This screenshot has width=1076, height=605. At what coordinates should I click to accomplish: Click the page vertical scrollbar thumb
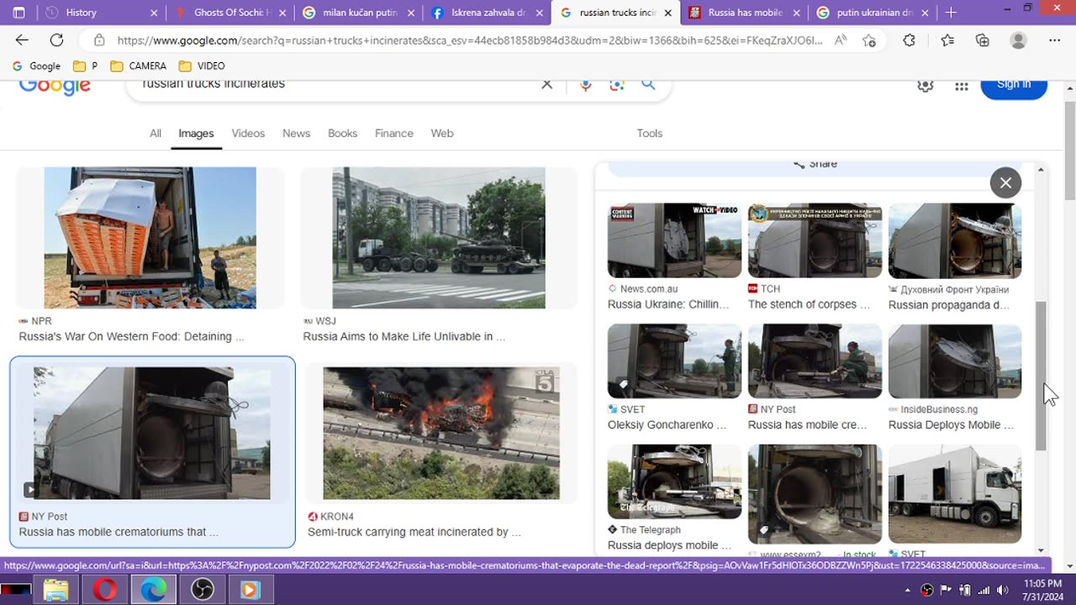tap(1069, 152)
